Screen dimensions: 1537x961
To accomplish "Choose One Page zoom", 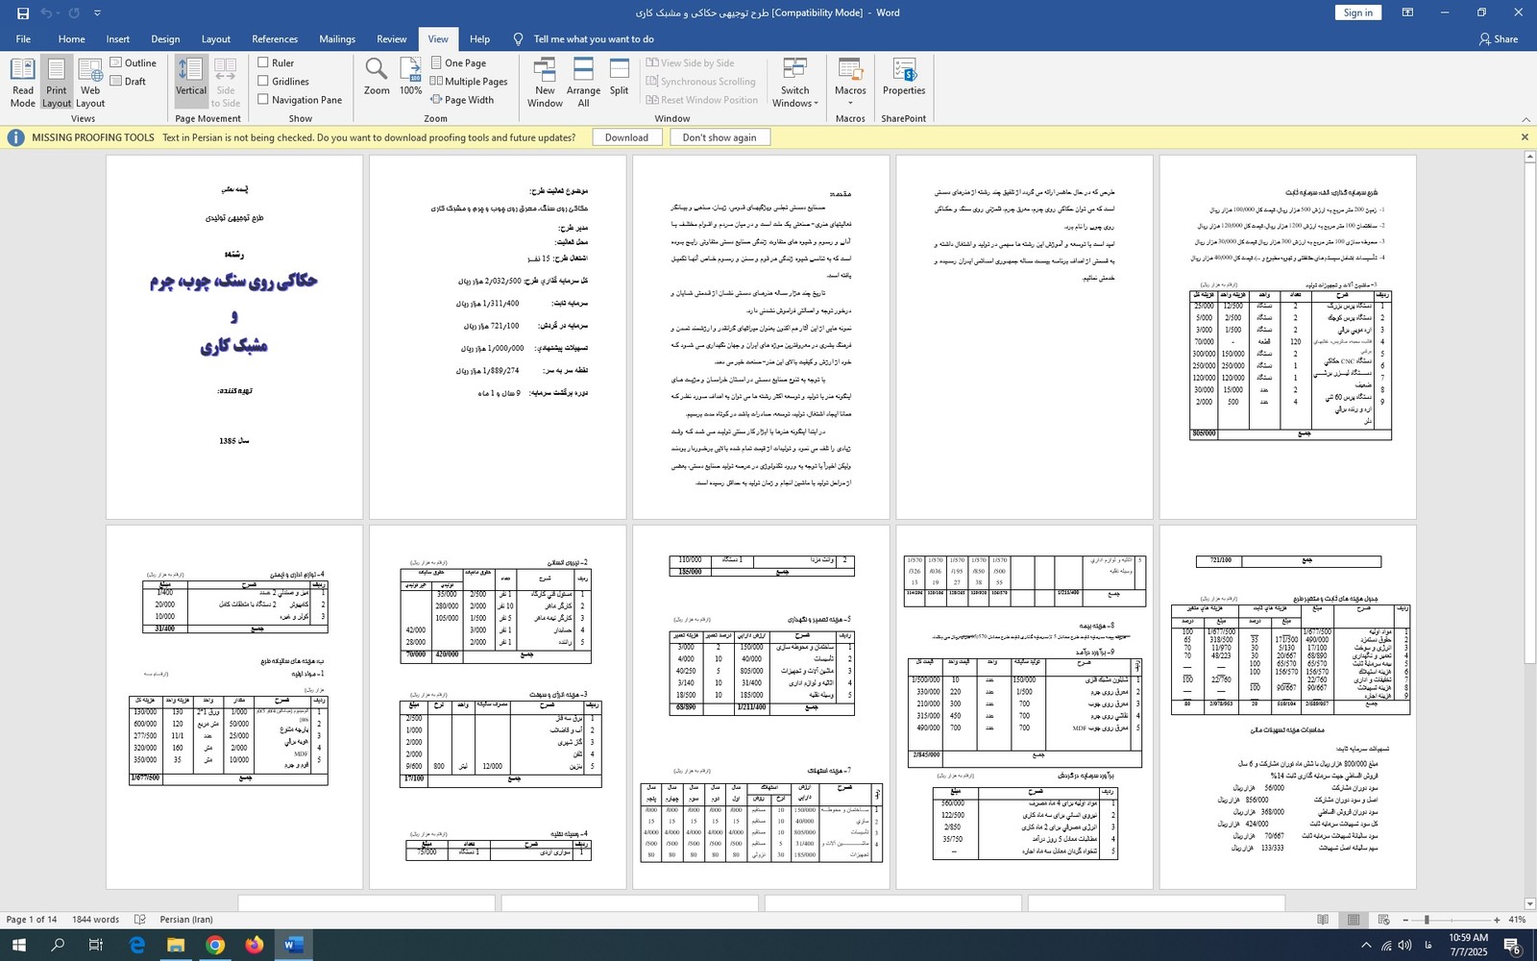I will tap(458, 63).
